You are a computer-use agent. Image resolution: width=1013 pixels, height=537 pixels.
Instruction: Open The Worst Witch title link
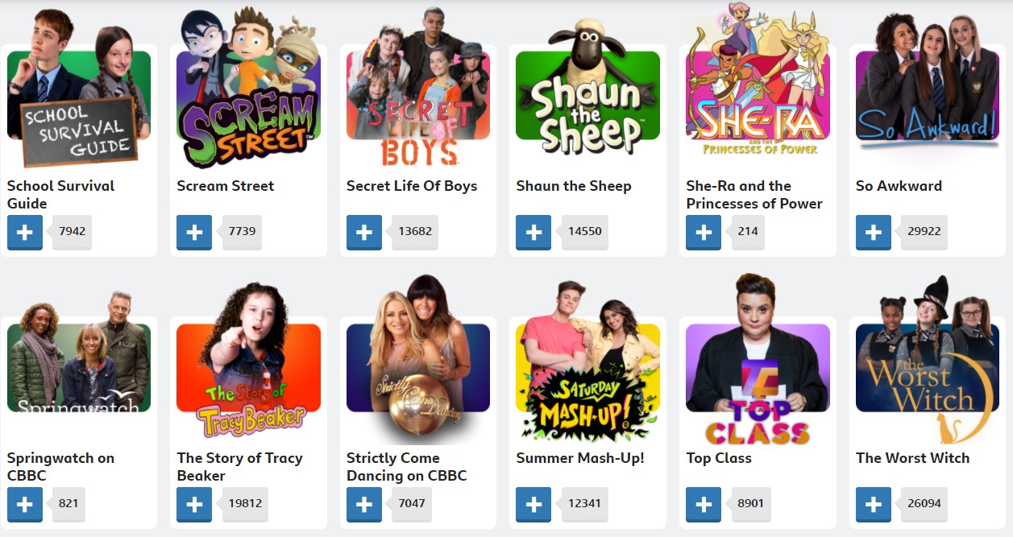coord(912,458)
